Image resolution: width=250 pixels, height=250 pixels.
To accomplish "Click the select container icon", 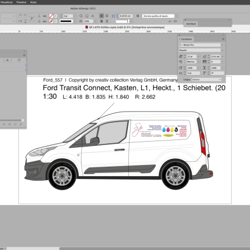I will click(39, 16).
